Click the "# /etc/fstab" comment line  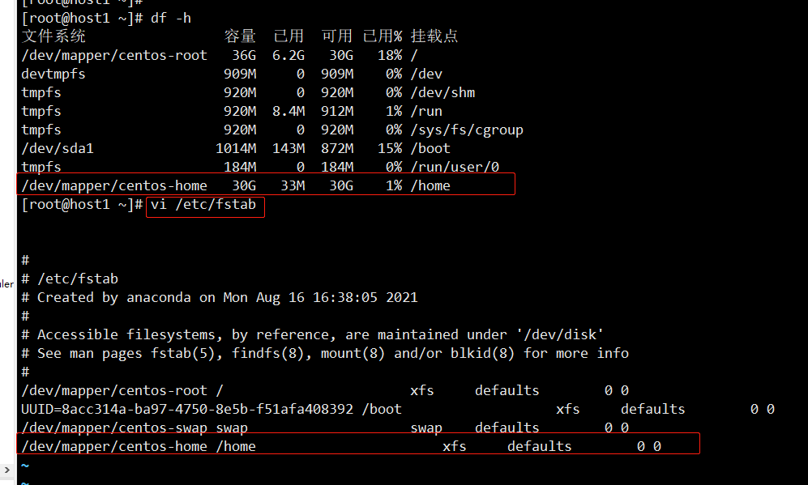pyautogui.click(x=70, y=279)
